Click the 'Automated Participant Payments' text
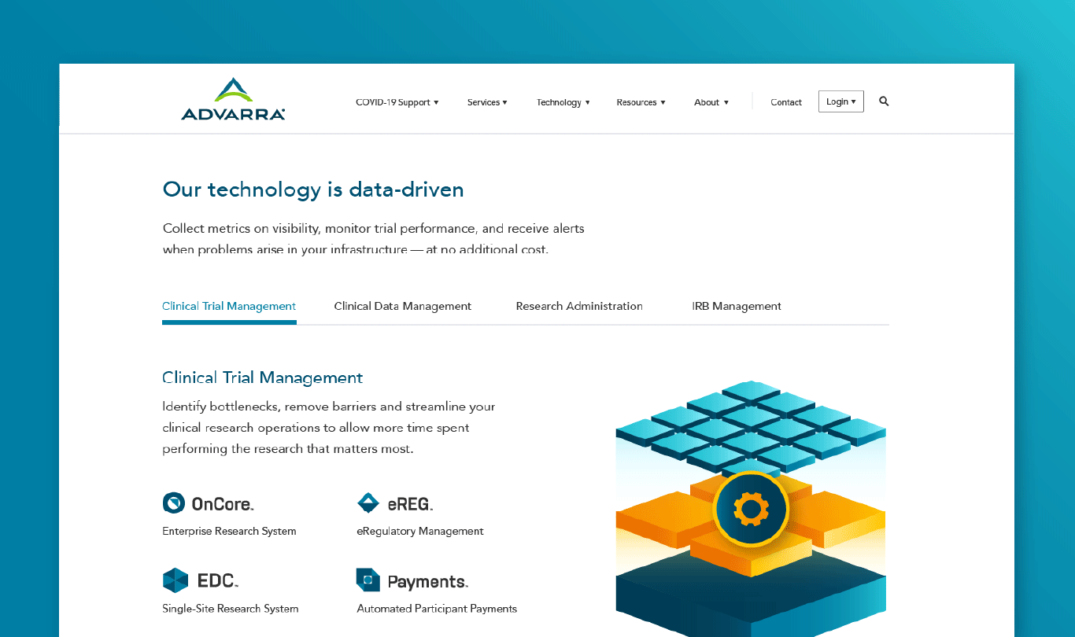 (x=437, y=608)
